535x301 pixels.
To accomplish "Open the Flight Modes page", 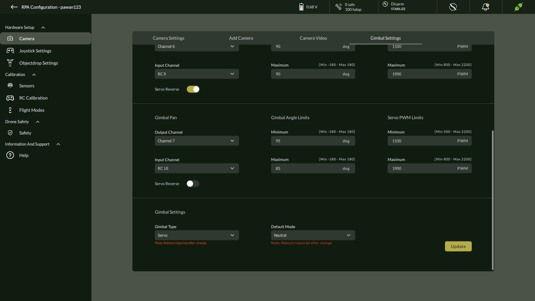I will tap(45, 110).
